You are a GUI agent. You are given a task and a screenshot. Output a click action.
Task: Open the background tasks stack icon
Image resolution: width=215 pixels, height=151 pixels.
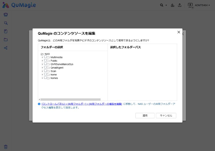coord(173,5)
